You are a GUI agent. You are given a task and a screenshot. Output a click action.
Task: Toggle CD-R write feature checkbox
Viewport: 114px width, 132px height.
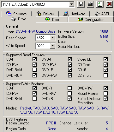click(x=34, y=88)
